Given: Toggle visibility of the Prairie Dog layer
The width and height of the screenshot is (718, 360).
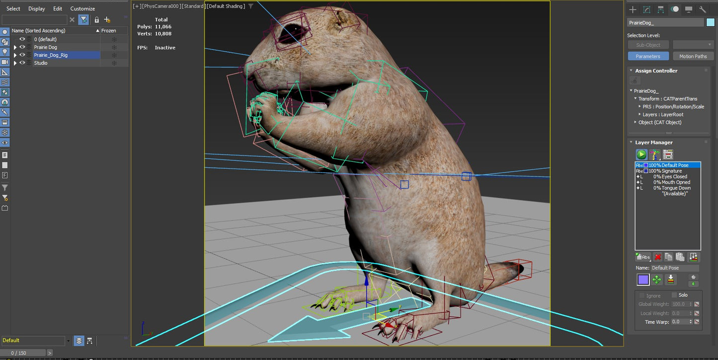Looking at the screenshot, I should (x=22, y=47).
